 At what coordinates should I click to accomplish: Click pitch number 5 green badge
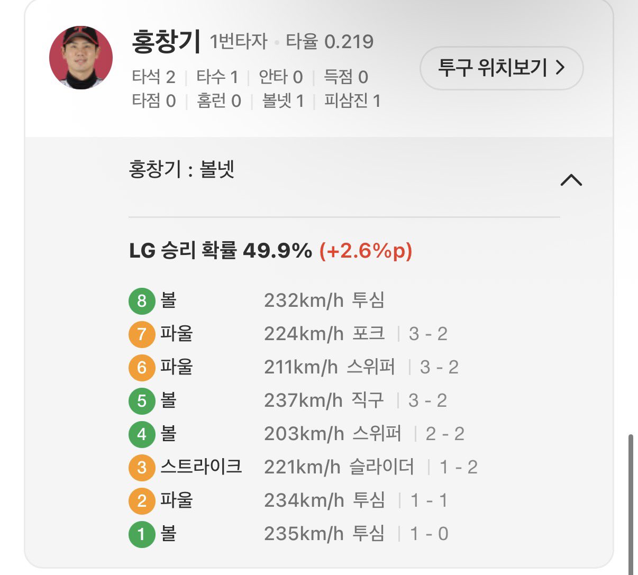pos(141,401)
